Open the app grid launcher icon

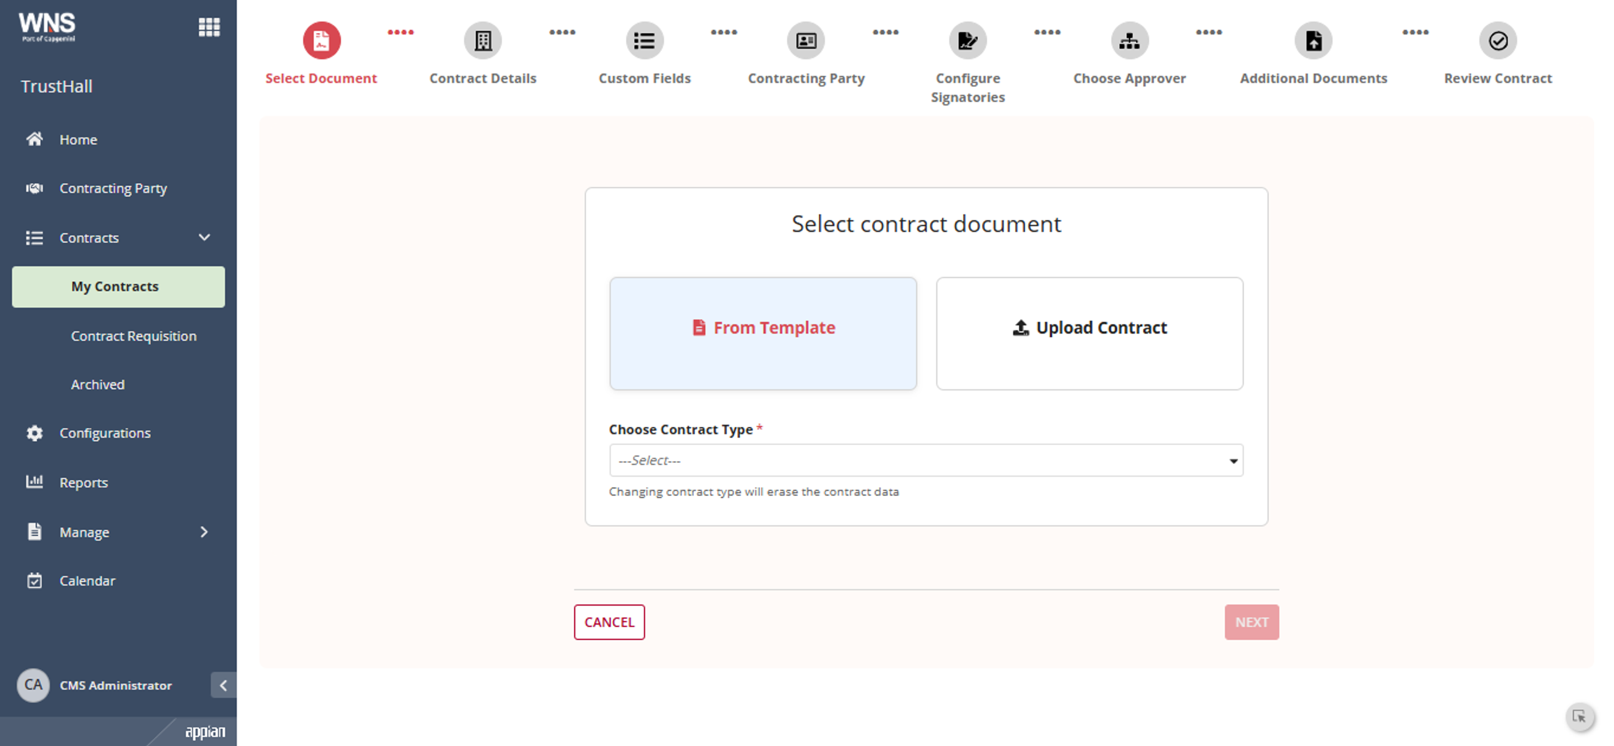pos(208,27)
